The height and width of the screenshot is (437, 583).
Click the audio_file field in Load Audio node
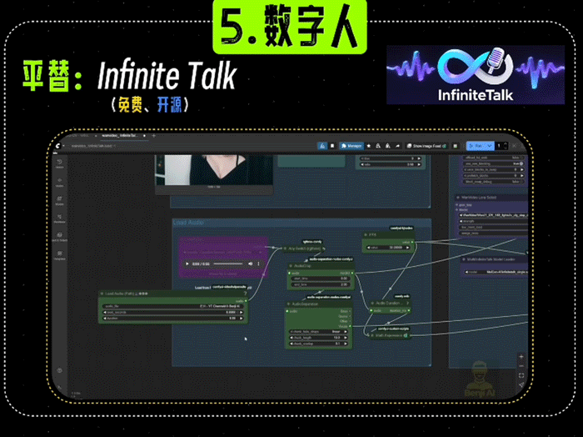pos(173,306)
